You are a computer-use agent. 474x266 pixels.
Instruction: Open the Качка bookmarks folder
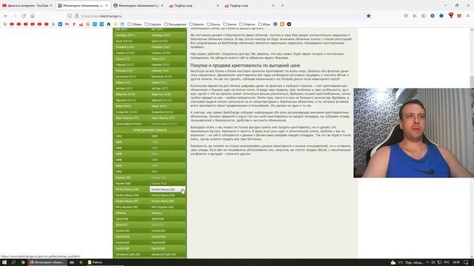tap(230, 24)
